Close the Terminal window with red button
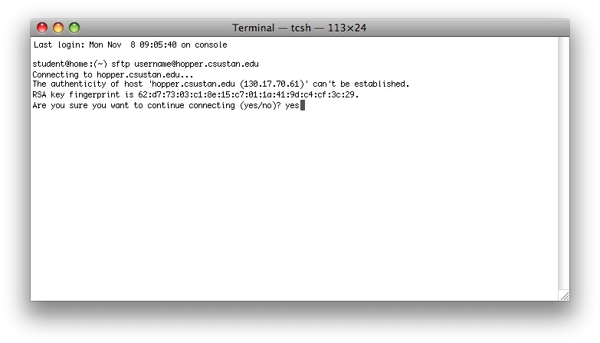The height and width of the screenshot is (343, 600). (x=42, y=28)
